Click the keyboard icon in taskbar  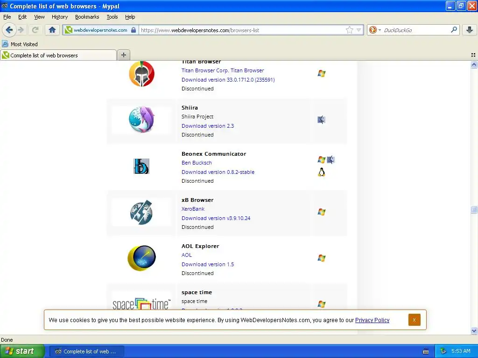426,351
